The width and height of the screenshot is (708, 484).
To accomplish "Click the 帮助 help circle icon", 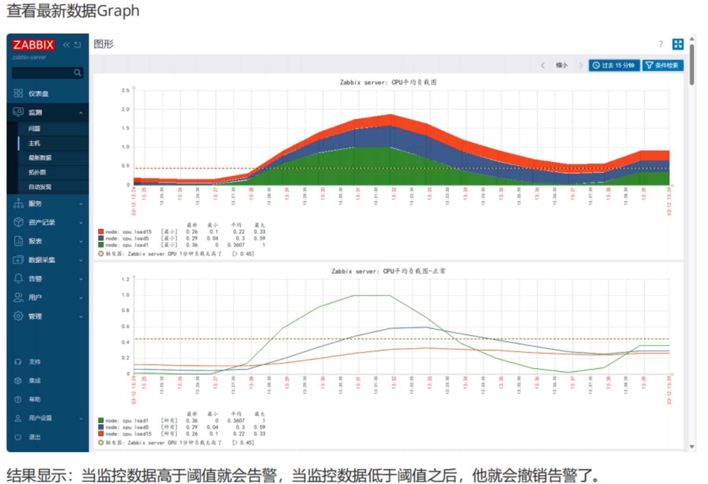I will point(18,400).
